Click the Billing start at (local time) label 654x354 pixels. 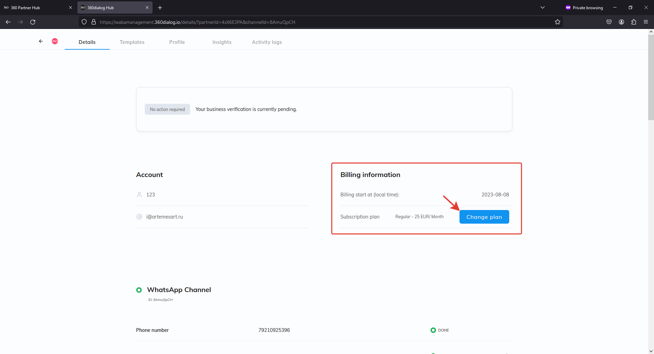(370, 195)
